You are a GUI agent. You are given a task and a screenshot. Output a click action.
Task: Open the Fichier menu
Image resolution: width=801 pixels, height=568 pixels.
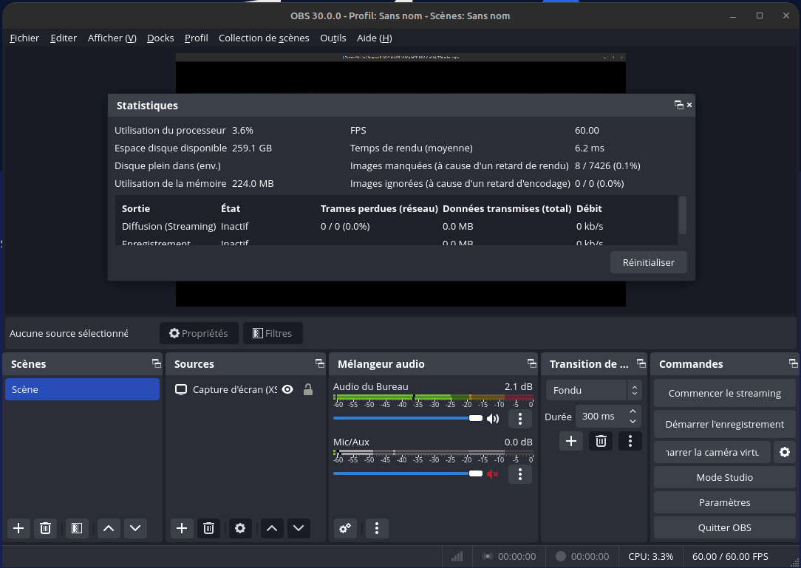(24, 38)
